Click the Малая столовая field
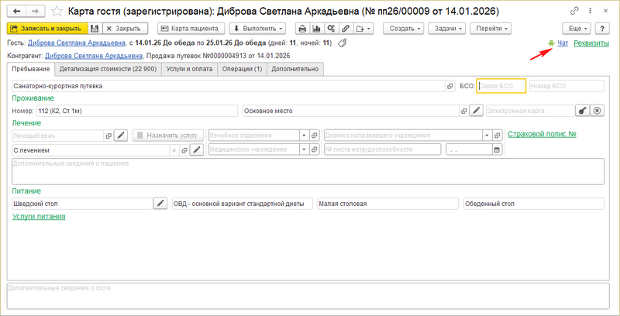Image resolution: width=620 pixels, height=316 pixels. tap(388, 204)
